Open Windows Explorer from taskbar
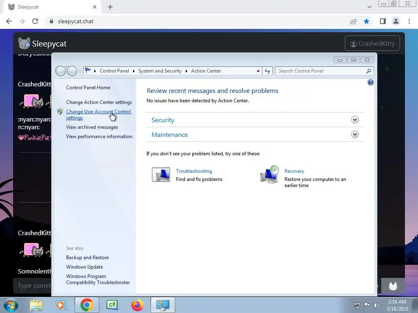This screenshot has width=418, height=313. click(x=36, y=305)
